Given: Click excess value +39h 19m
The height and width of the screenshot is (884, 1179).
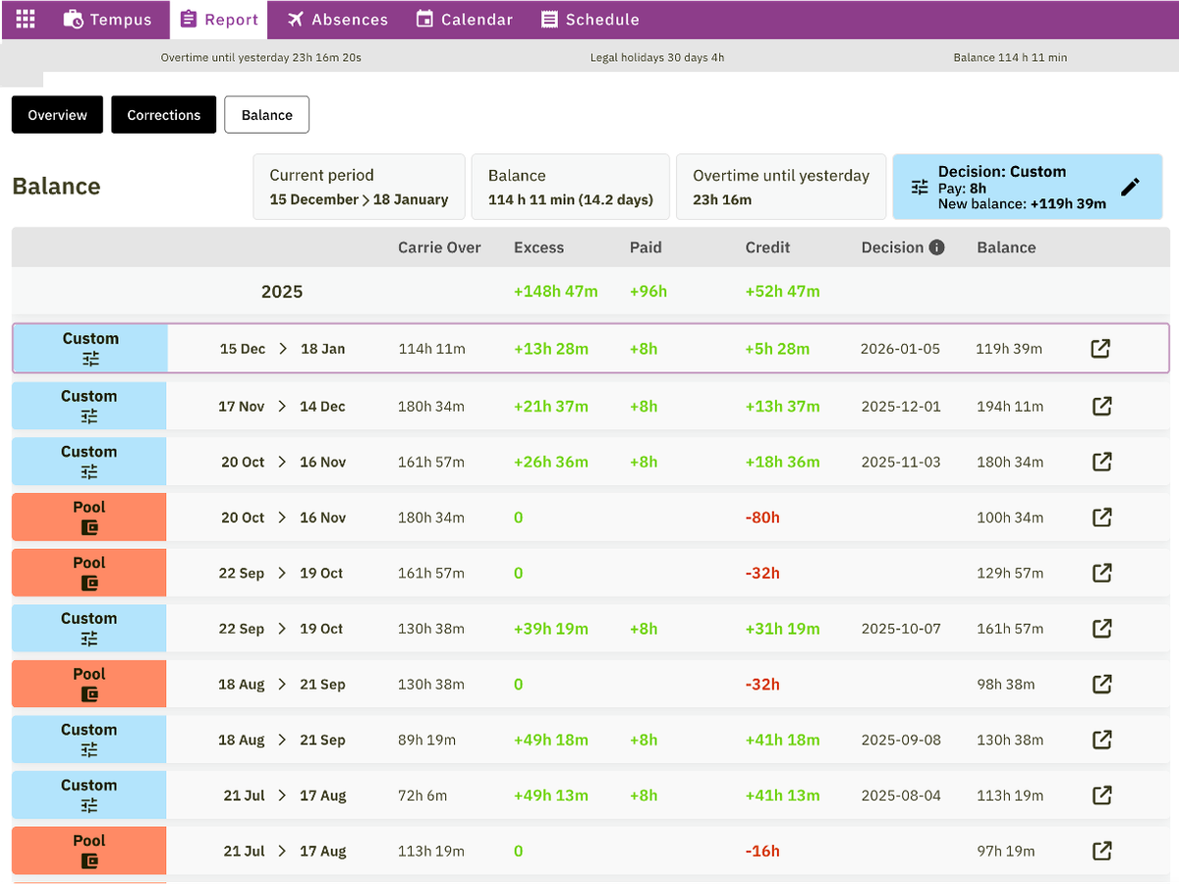Looking at the screenshot, I should point(551,629).
